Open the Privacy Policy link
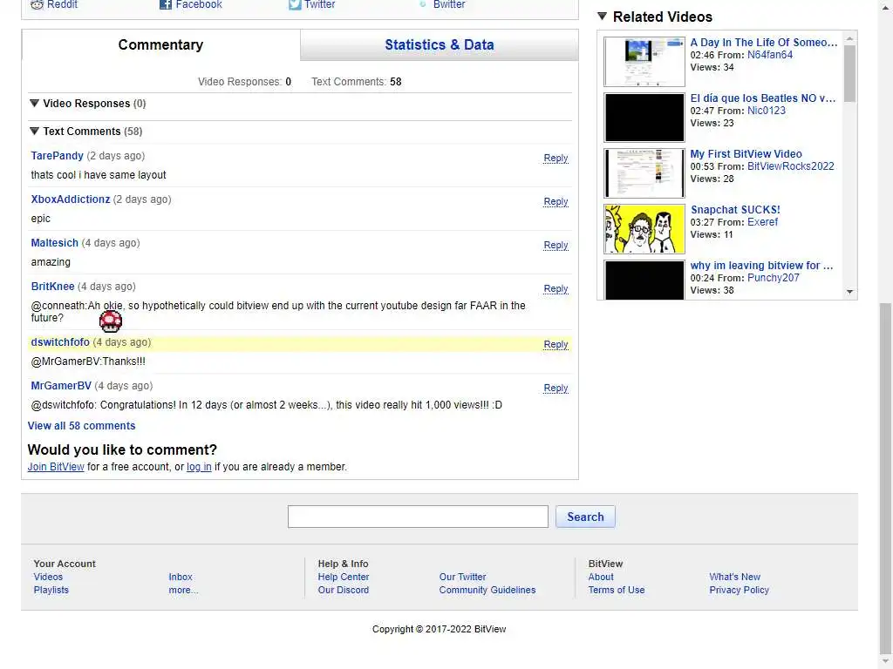Viewport: 893px width, 669px height. pyautogui.click(x=740, y=590)
